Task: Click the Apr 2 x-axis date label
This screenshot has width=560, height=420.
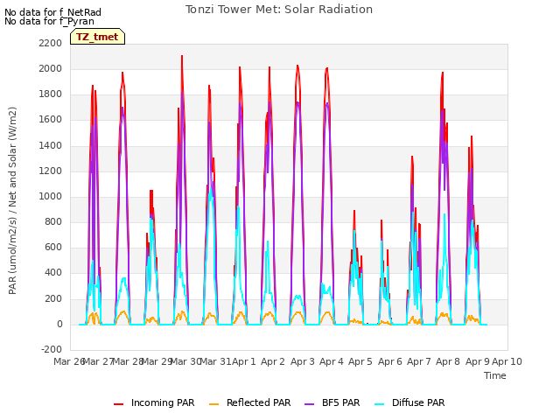Action: pyautogui.click(x=273, y=361)
